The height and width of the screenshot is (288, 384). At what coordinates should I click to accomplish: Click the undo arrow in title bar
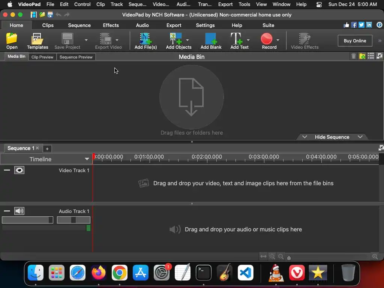coord(58,15)
